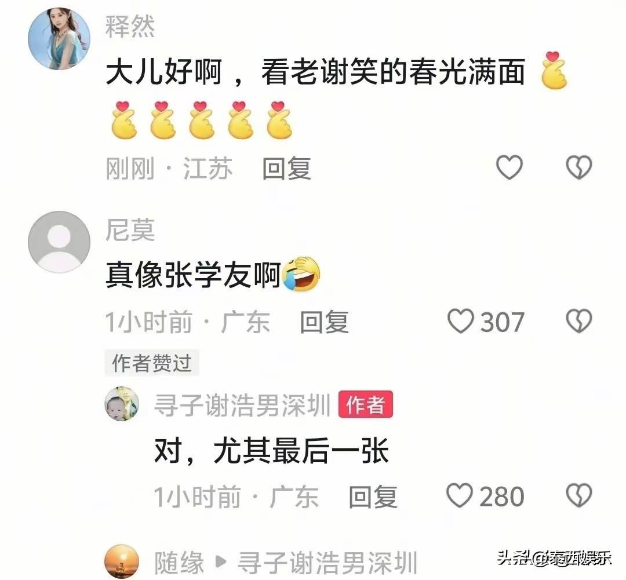Open 随缘's sunset avatar

pyautogui.click(x=122, y=561)
